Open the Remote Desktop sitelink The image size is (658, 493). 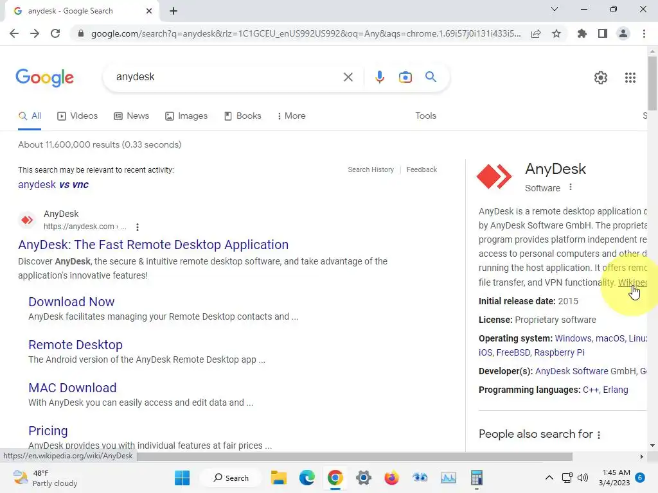(76, 345)
